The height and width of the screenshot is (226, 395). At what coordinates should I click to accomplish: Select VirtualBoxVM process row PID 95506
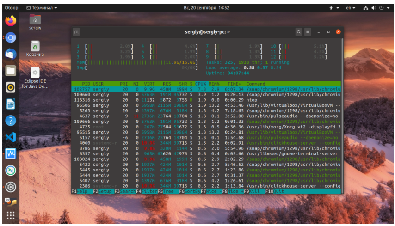[x=206, y=105]
